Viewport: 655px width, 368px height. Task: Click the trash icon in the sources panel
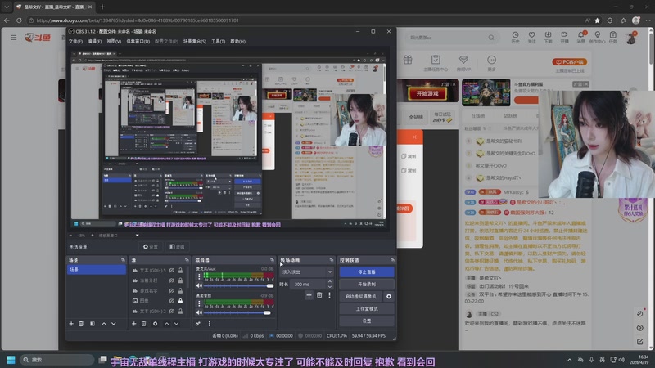coord(144,324)
